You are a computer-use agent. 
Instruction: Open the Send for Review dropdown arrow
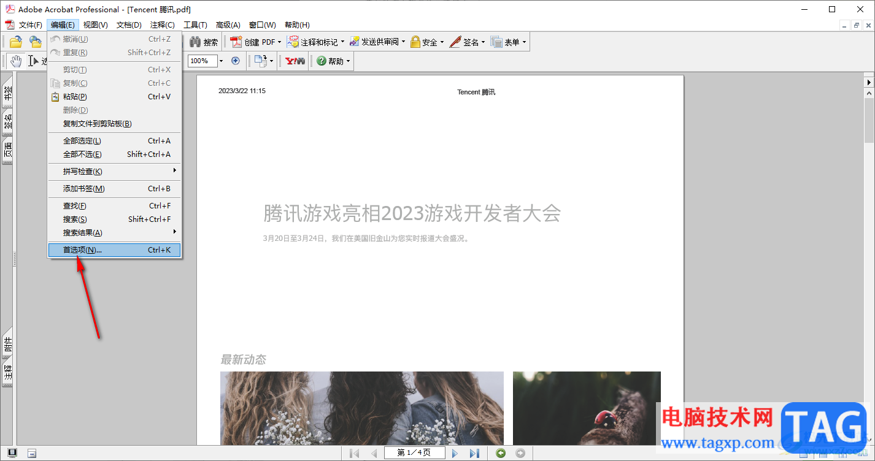click(403, 42)
